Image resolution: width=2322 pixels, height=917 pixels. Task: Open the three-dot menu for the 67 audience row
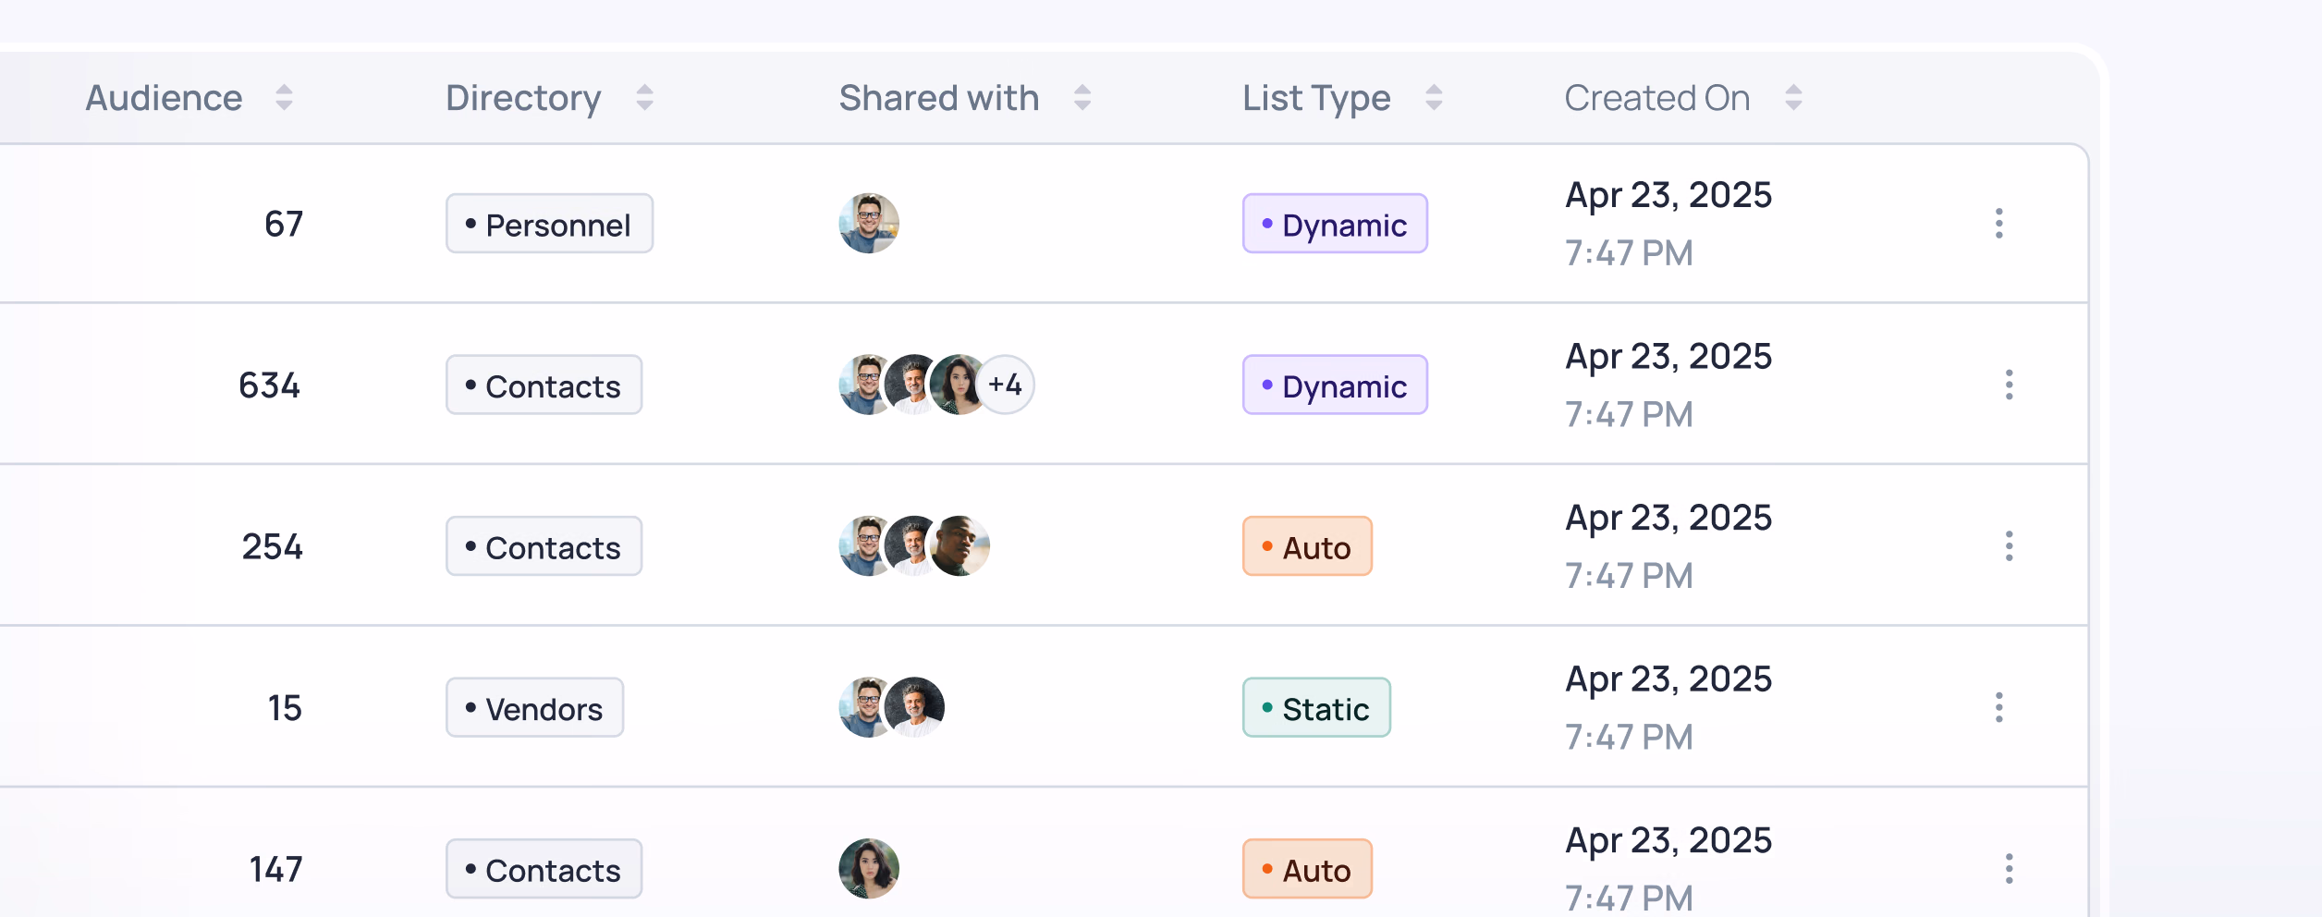pos(1999,224)
